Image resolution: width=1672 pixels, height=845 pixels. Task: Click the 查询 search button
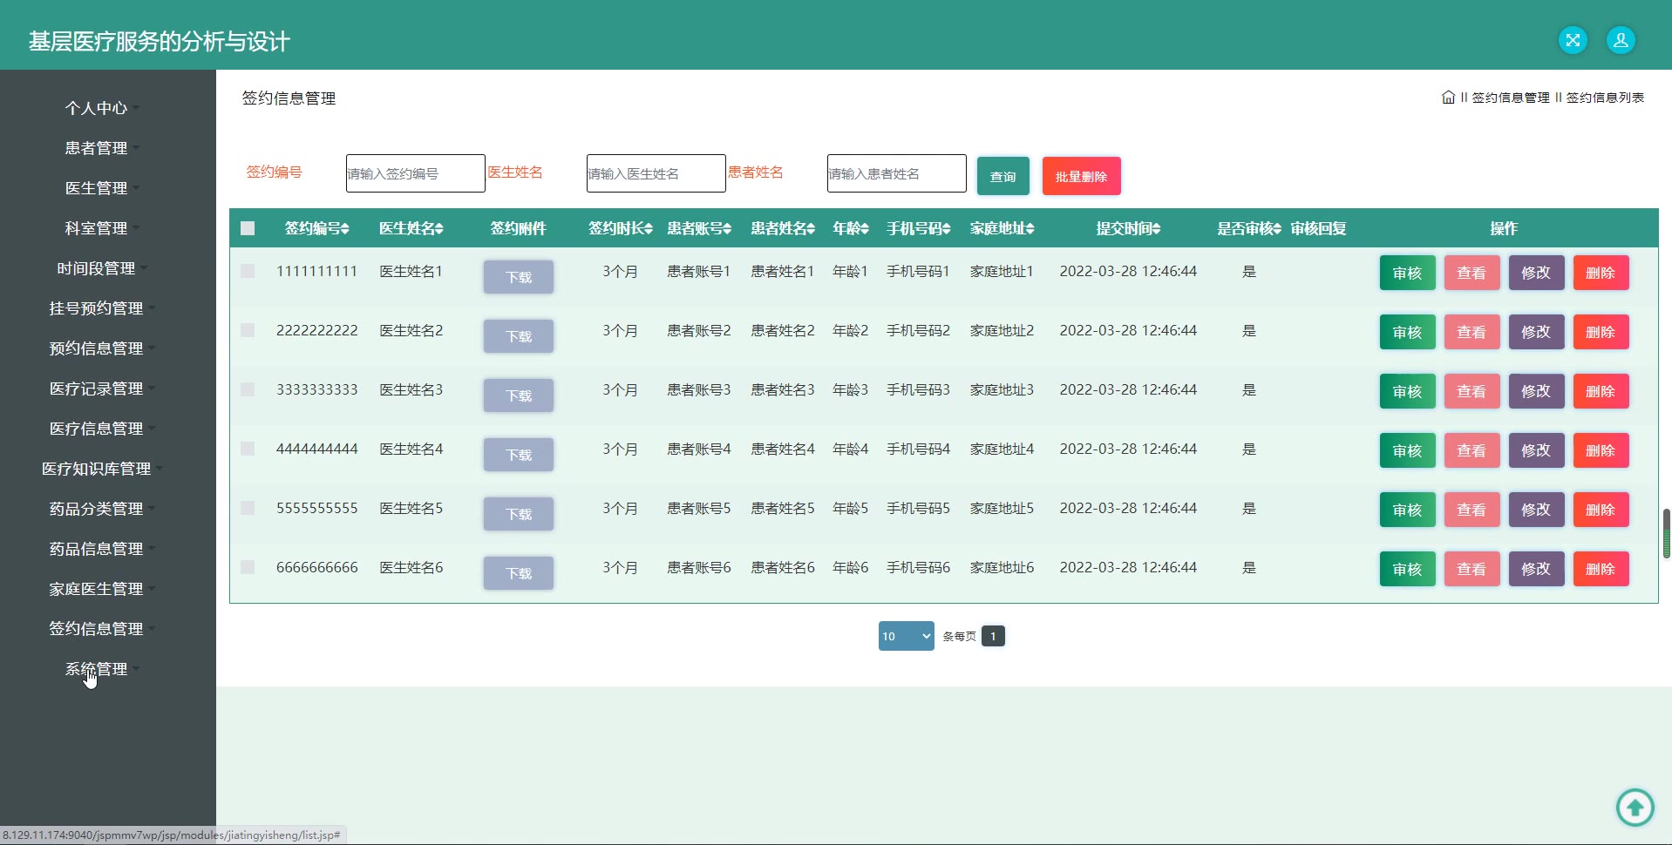[1003, 176]
